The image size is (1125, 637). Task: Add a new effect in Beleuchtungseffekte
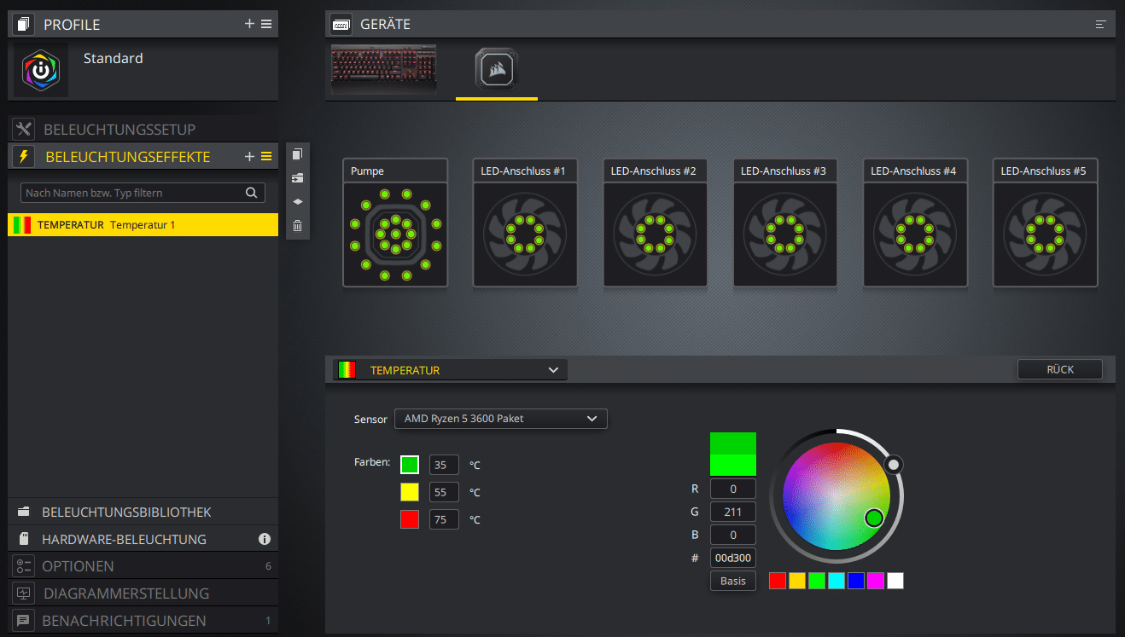tap(249, 157)
